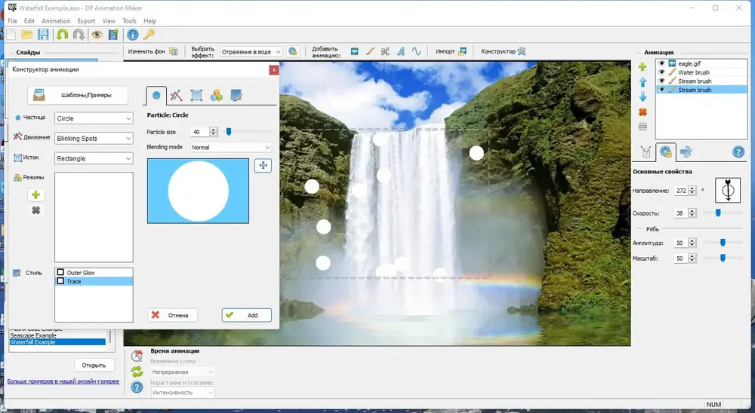
Task: Enable the Trace style checkbox
Action: click(x=60, y=281)
